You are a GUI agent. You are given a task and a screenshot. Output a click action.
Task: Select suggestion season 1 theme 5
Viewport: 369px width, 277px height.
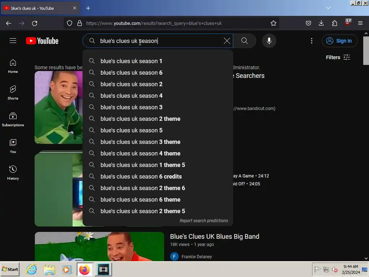(158, 165)
